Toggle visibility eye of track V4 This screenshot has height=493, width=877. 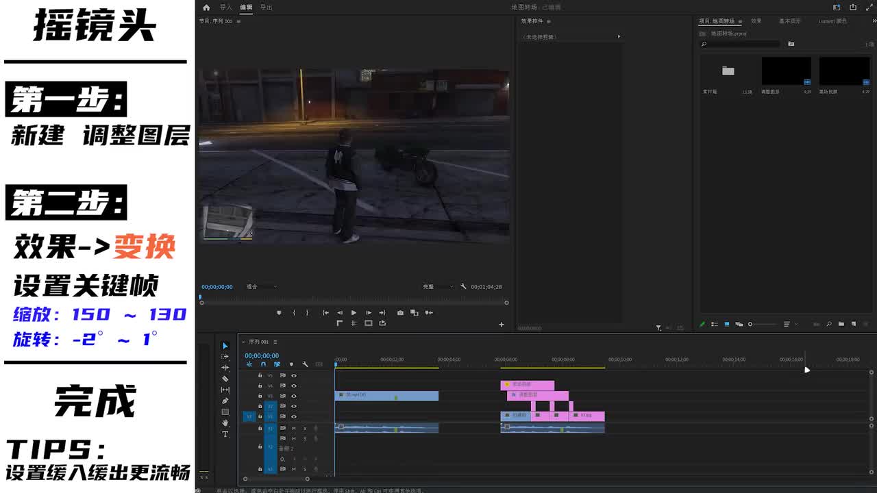coord(294,386)
